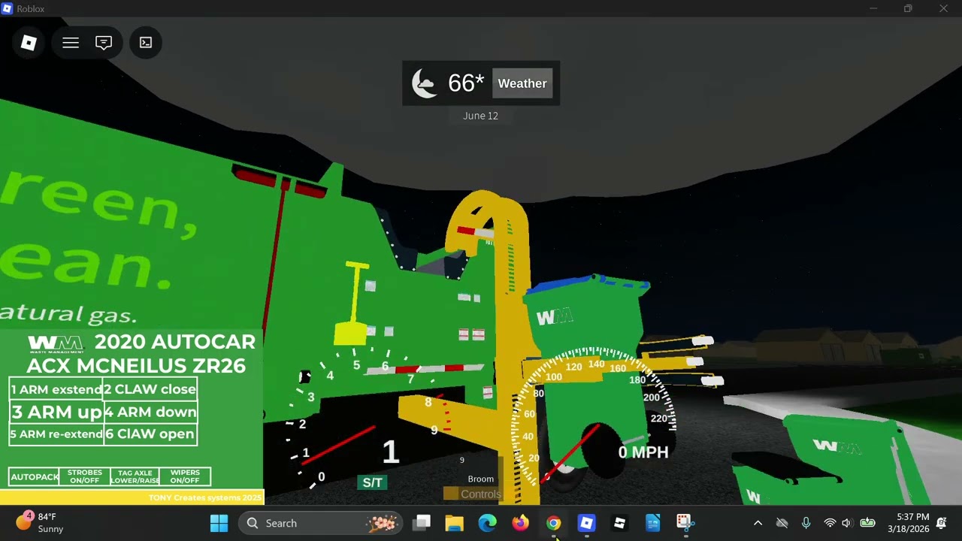Click the 66* temperature reading
962x541 pixels.
pos(466,83)
